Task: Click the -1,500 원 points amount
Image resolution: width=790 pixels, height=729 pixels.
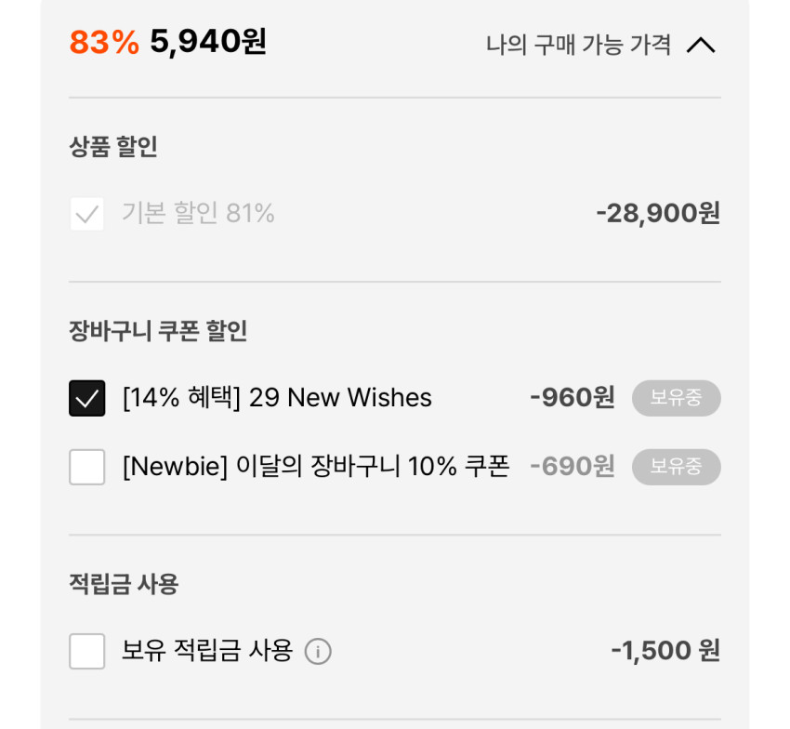Action: pos(665,651)
